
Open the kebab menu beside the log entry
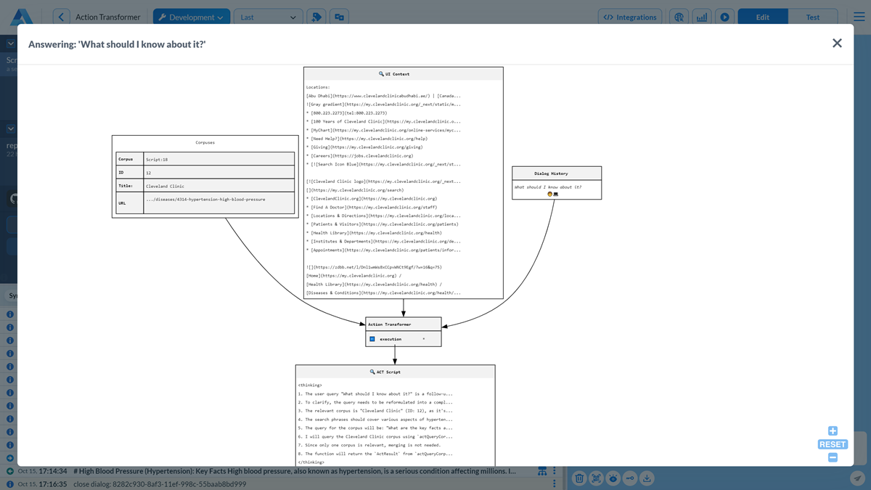coord(554,471)
